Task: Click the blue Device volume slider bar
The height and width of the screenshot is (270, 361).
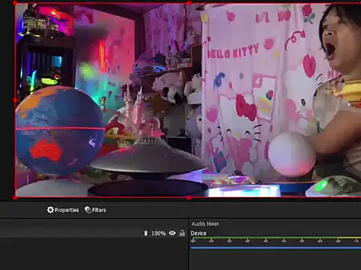Action: pos(276,247)
